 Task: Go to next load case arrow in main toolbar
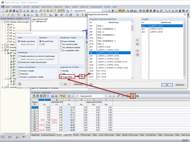click(109, 11)
